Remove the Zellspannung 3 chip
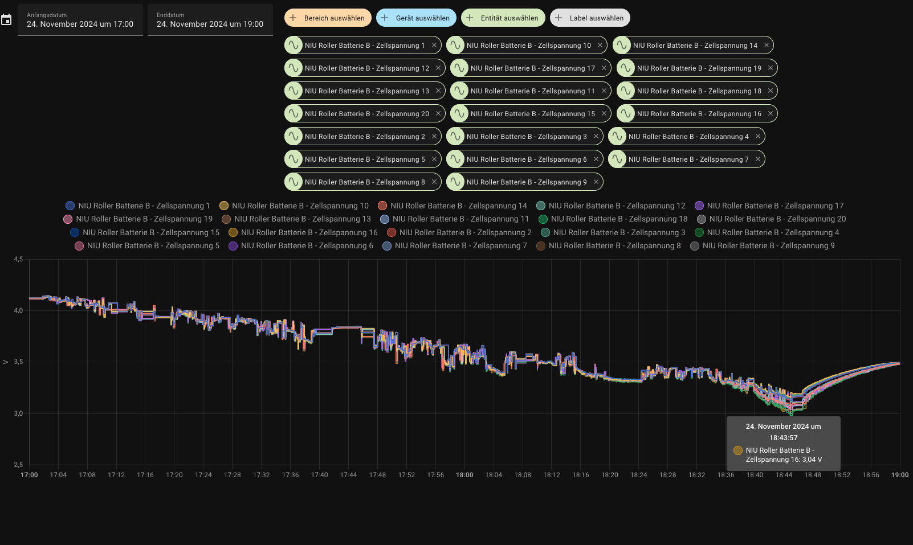 (596, 137)
